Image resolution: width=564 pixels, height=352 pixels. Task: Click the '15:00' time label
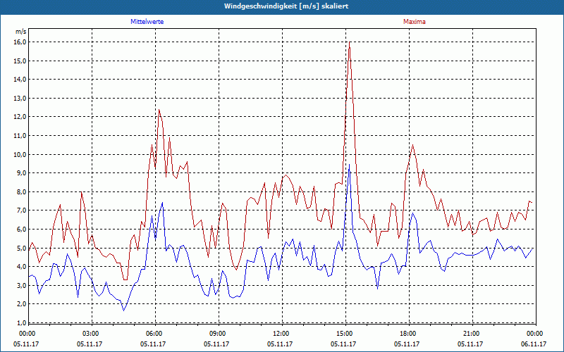click(343, 334)
